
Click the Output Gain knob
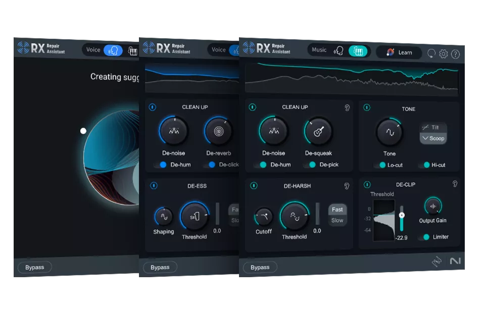[x=433, y=206]
